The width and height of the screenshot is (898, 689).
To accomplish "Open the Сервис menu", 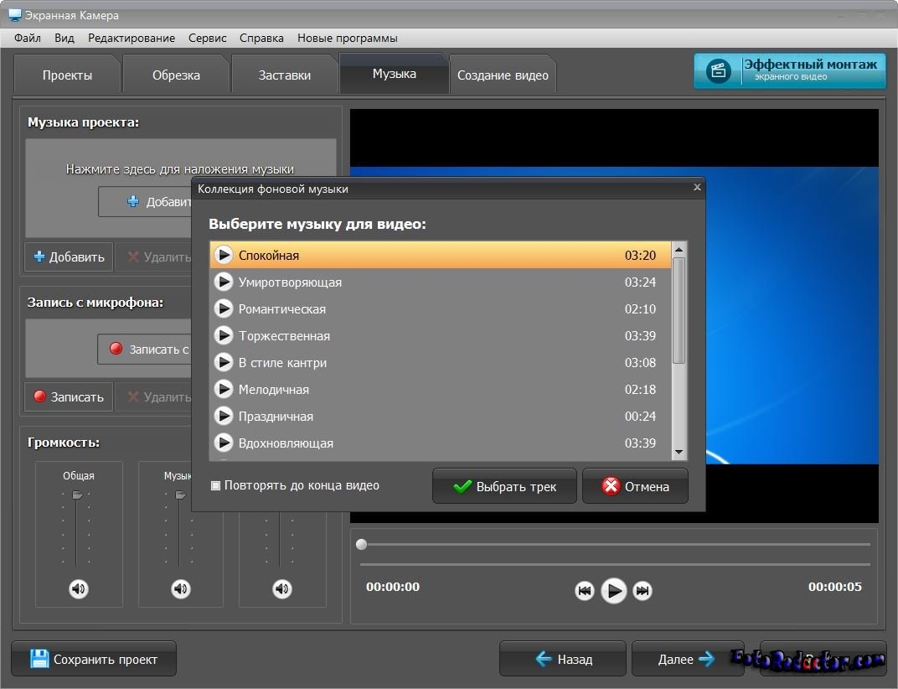I will point(207,38).
